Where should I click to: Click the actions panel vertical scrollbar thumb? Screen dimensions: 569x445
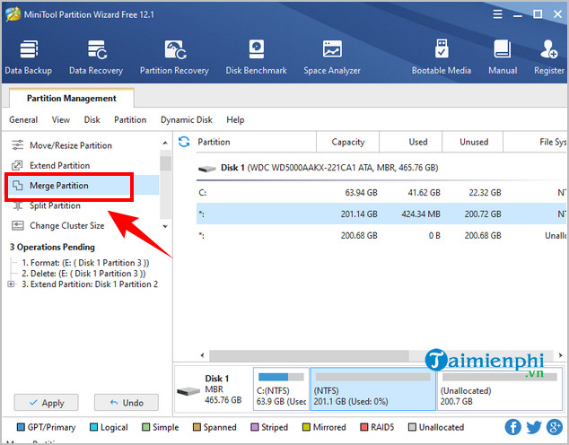pos(165,163)
